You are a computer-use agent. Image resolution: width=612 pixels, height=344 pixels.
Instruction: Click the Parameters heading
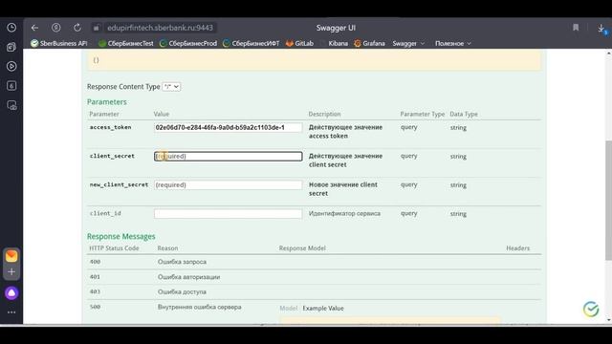click(106, 102)
